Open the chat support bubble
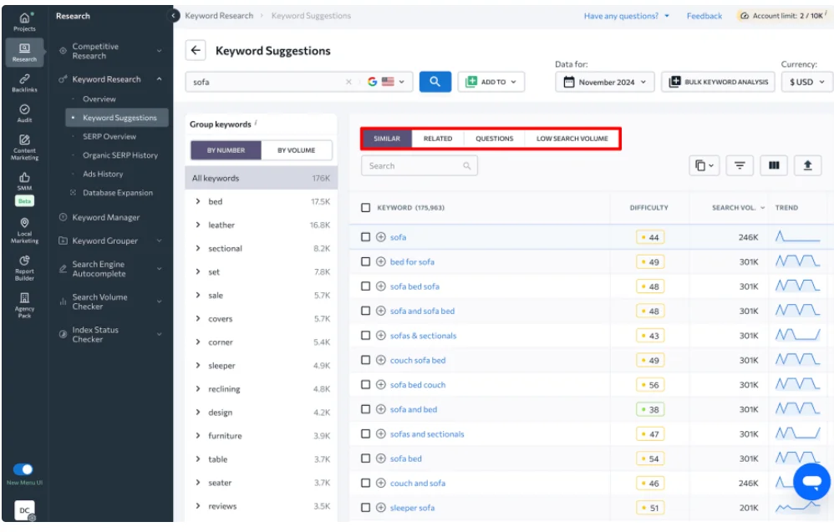The width and height of the screenshot is (834, 532). pyautogui.click(x=811, y=482)
